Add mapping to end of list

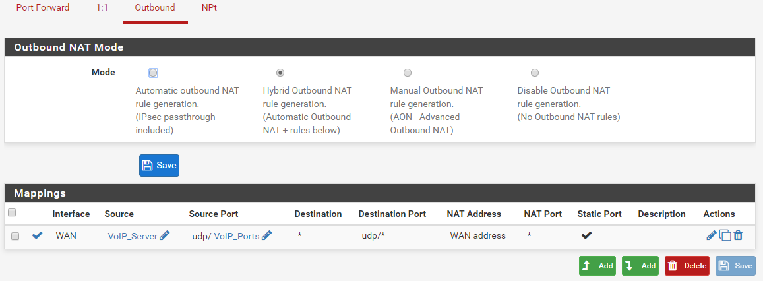point(640,266)
